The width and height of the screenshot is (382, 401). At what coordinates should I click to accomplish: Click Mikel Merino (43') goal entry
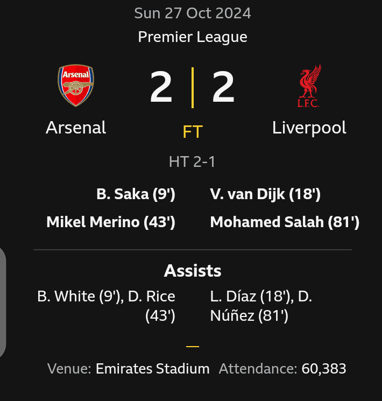coord(111,222)
